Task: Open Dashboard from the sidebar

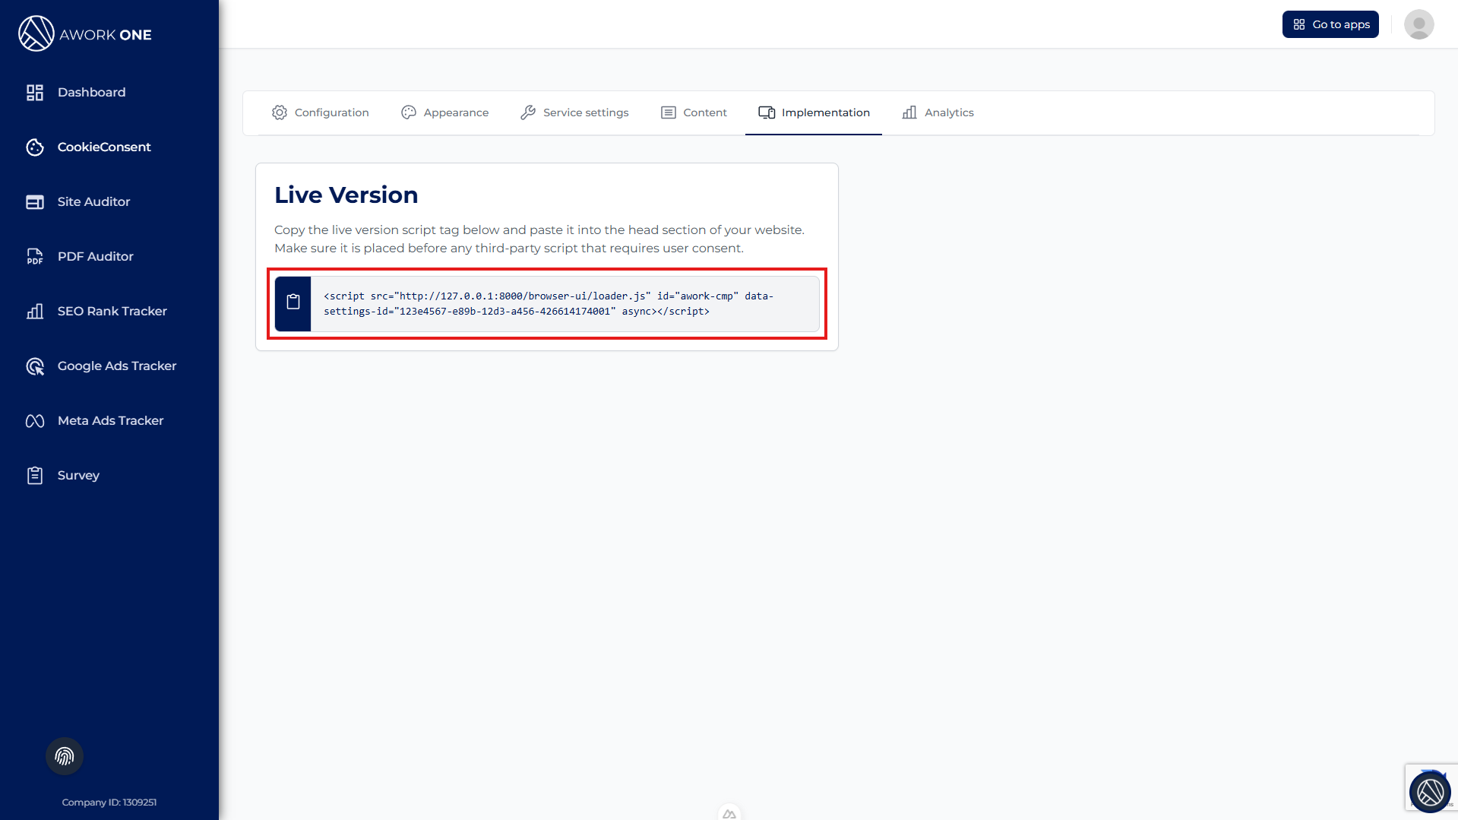Action: coord(91,92)
